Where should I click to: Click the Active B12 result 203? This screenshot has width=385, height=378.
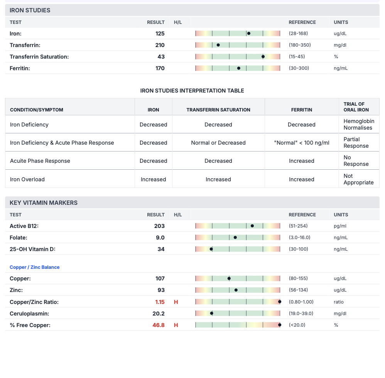pyautogui.click(x=159, y=226)
